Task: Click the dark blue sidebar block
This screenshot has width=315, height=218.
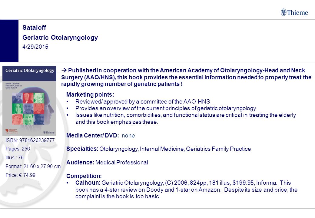Action: [x=9, y=41]
